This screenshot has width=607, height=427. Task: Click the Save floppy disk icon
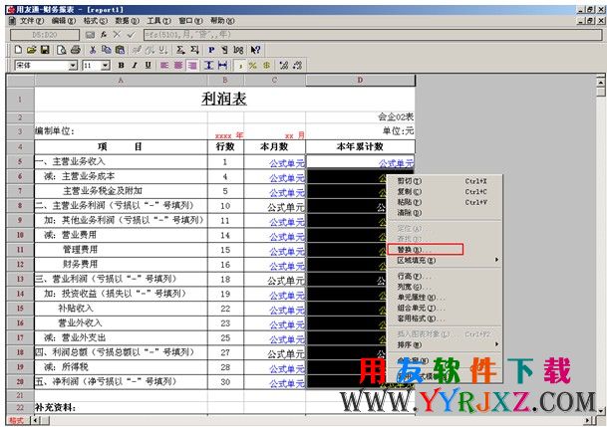45,50
